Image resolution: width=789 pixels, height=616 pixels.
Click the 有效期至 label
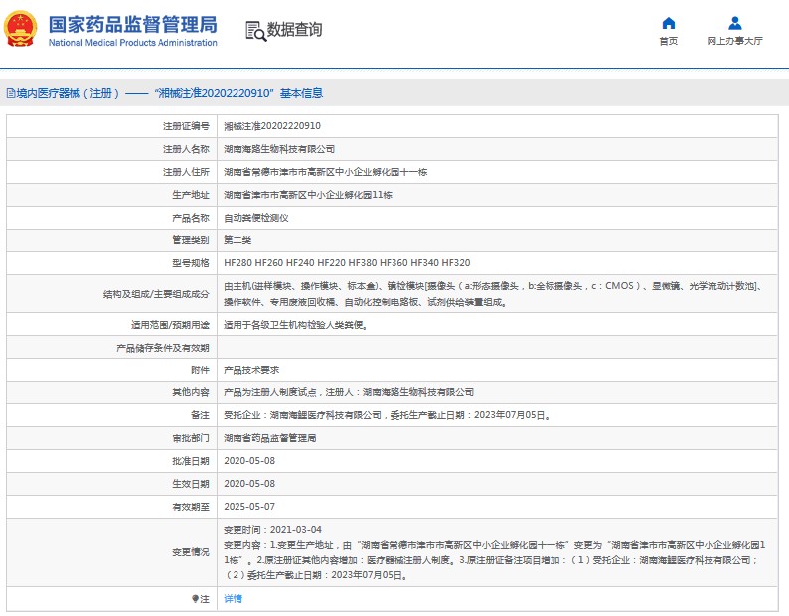[191, 507]
